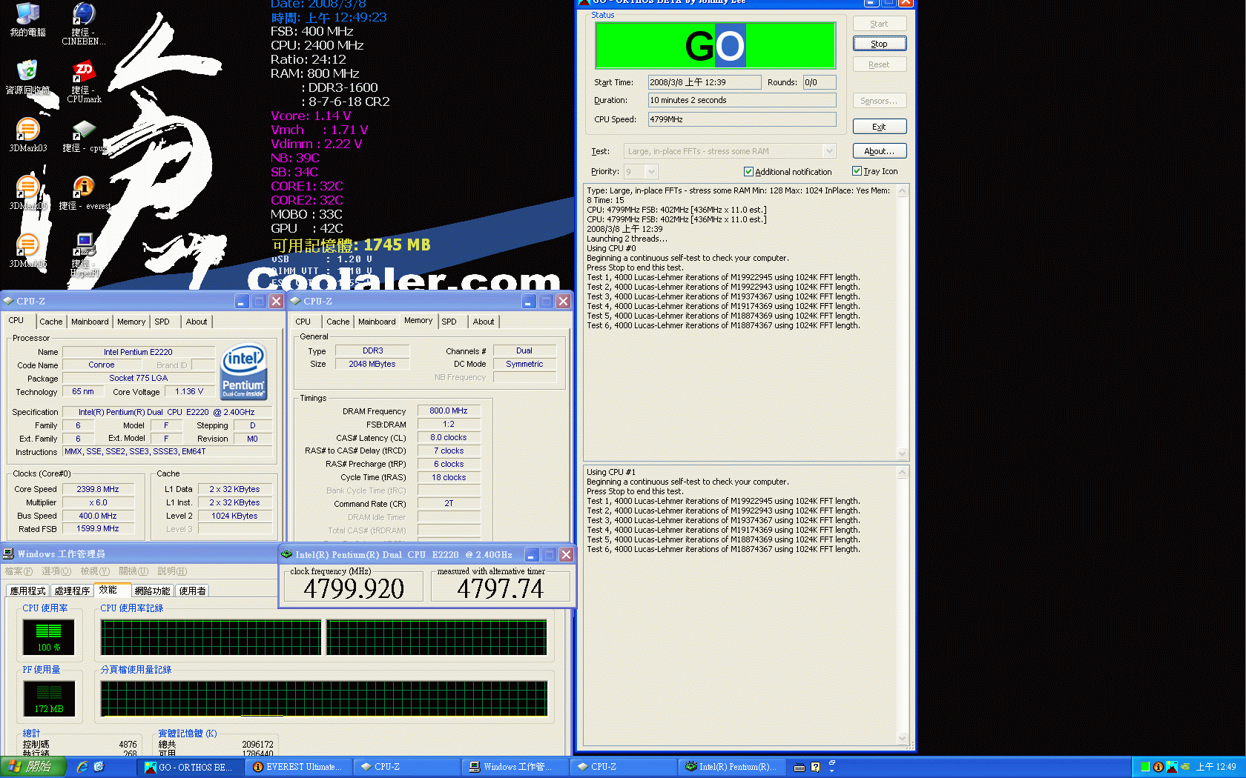Open the Windows 開始 start menu

33,767
